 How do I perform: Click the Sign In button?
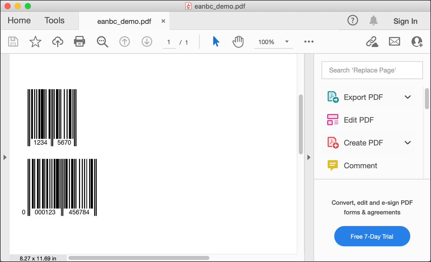tap(405, 21)
